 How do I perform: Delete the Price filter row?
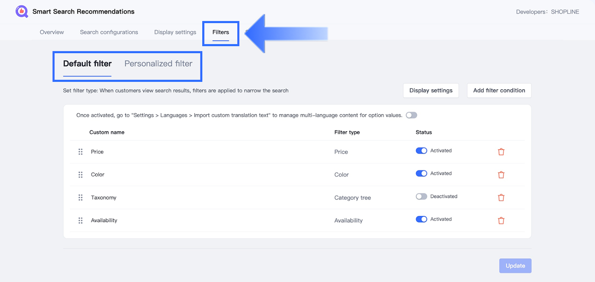(x=501, y=152)
